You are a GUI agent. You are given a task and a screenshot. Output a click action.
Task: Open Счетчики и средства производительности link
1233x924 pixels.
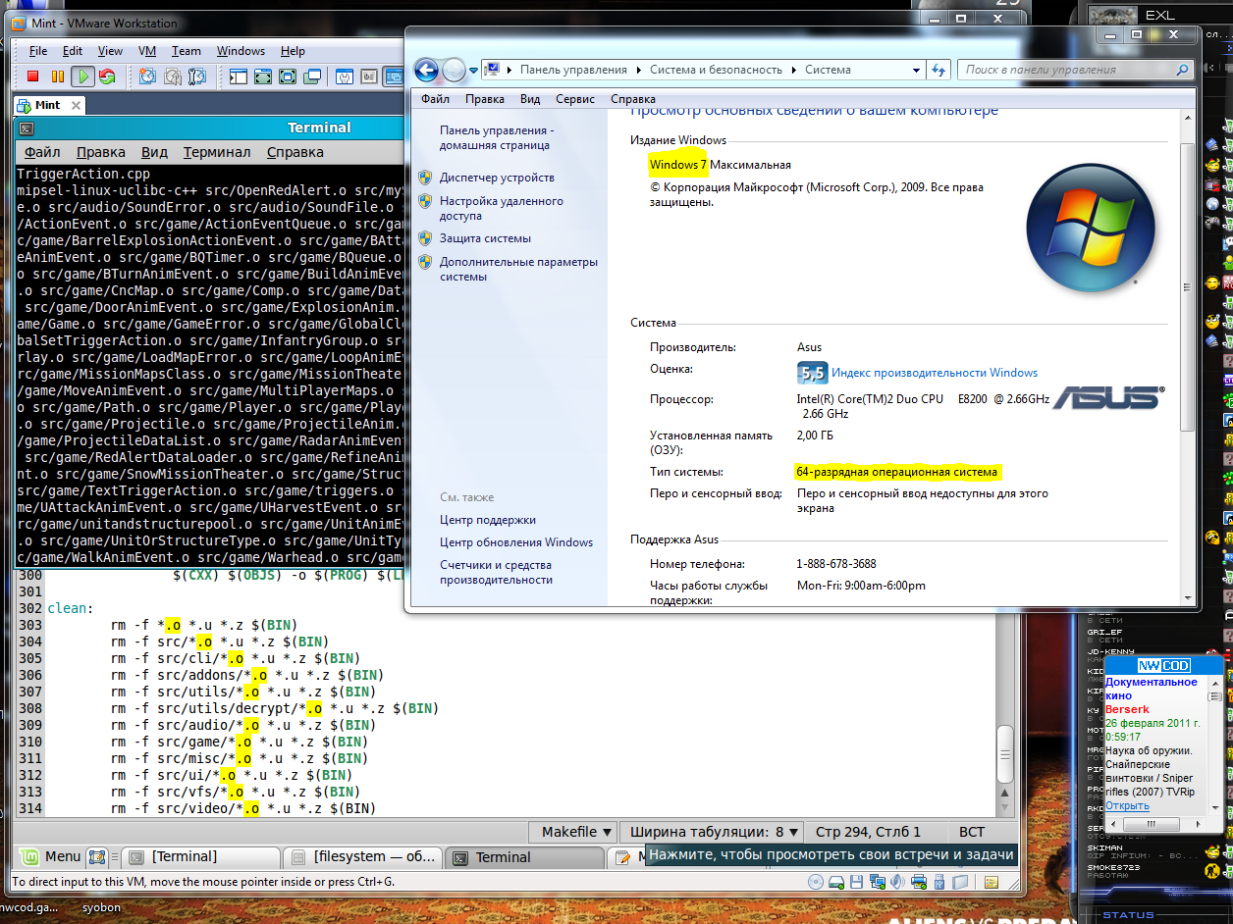click(x=496, y=572)
